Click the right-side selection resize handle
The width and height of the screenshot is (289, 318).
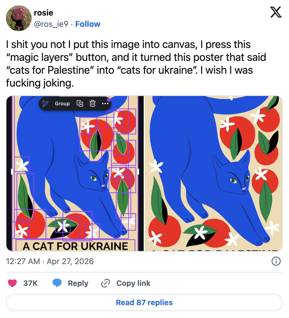click(138, 172)
